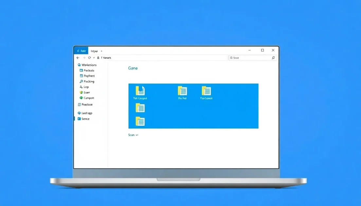Expand the chevron next to Hipte tab
Image resolution: width=361 pixels, height=206 pixels.
(101, 51)
